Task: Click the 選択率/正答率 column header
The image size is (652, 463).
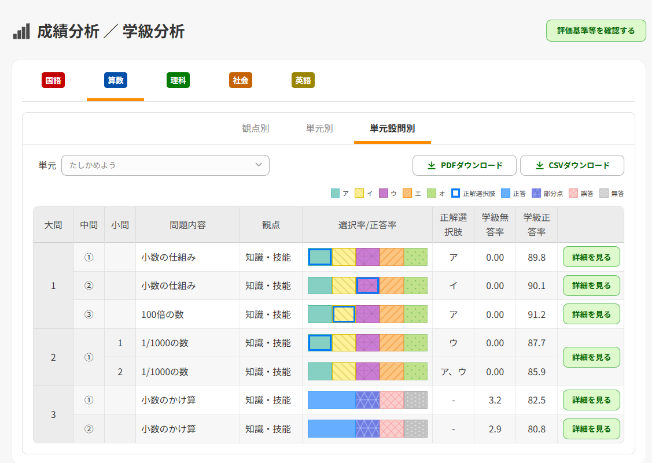Action: pos(367,225)
